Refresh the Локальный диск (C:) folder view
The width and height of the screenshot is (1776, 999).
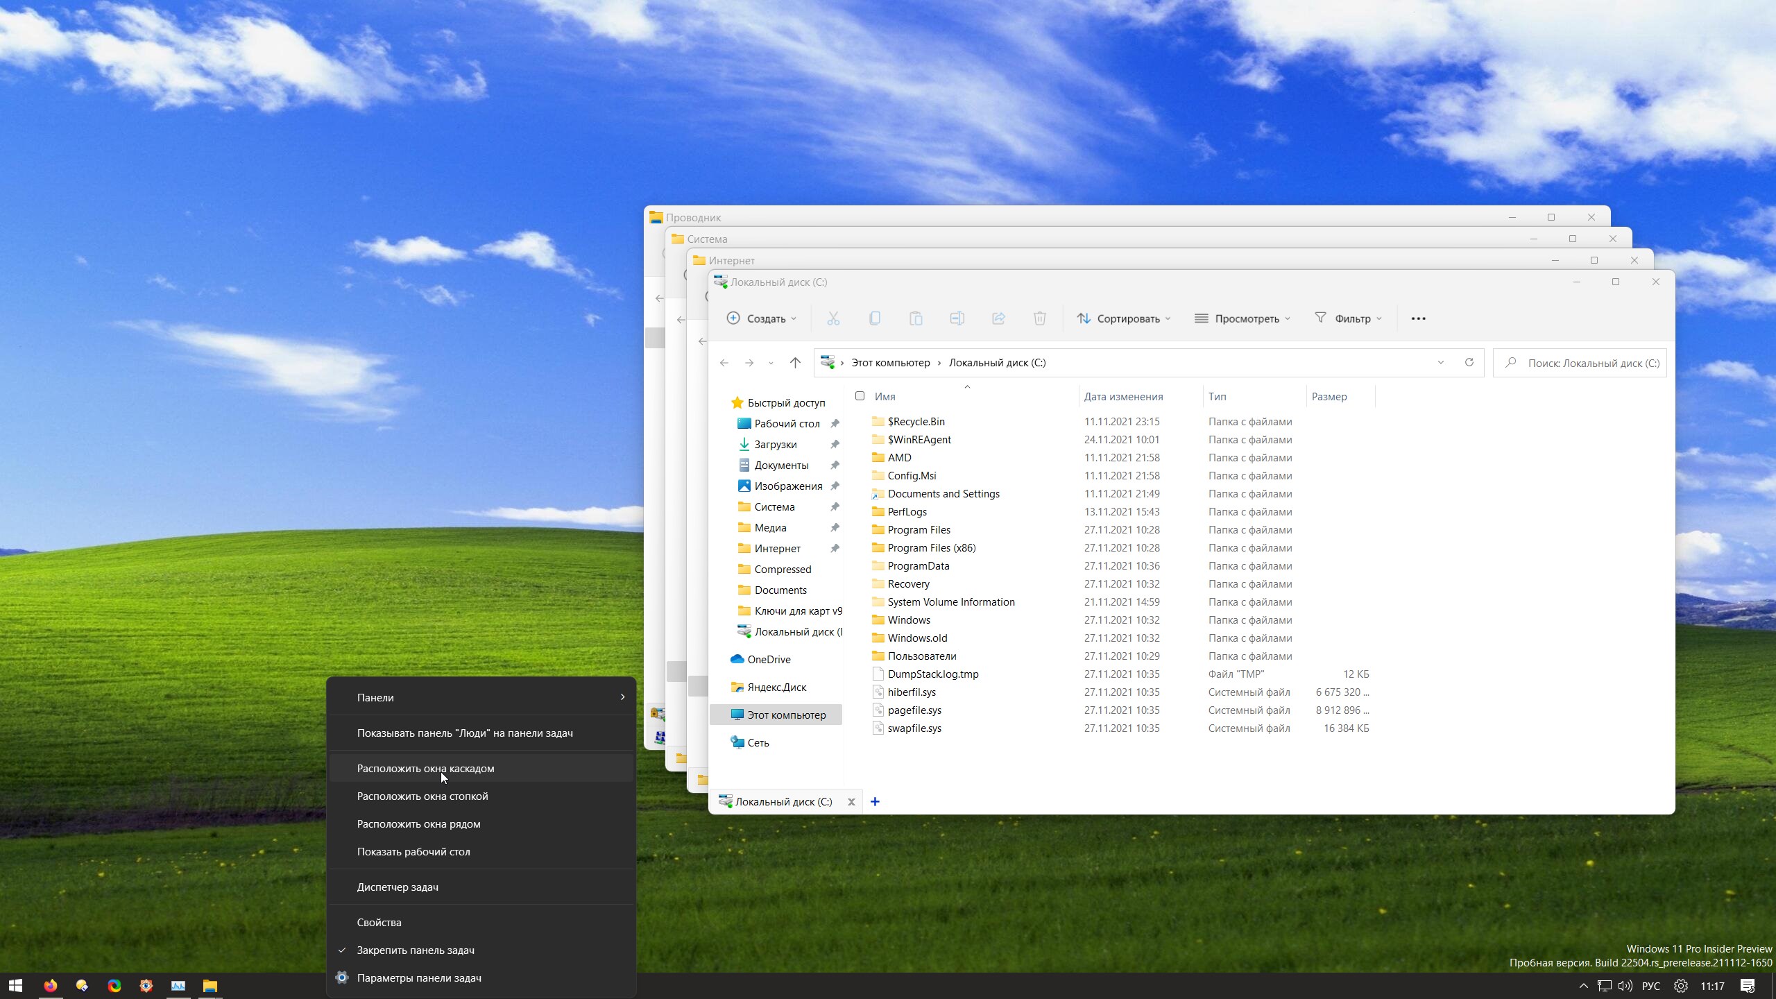[x=1469, y=363]
